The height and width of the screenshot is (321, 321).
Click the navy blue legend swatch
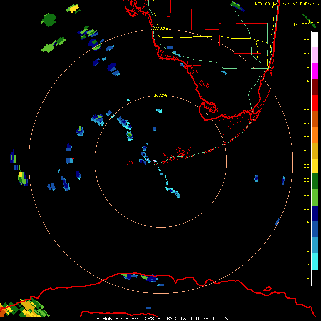[315, 214]
